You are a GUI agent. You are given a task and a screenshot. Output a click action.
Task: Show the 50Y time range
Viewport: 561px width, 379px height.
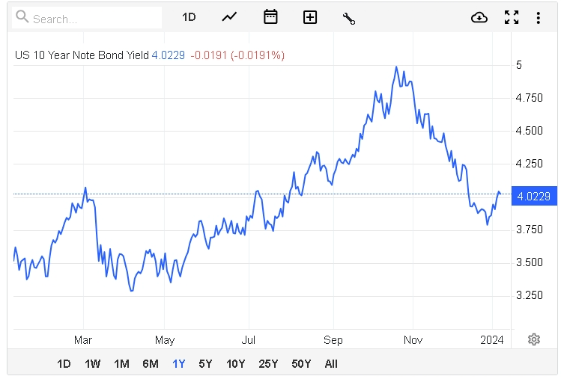pos(301,364)
